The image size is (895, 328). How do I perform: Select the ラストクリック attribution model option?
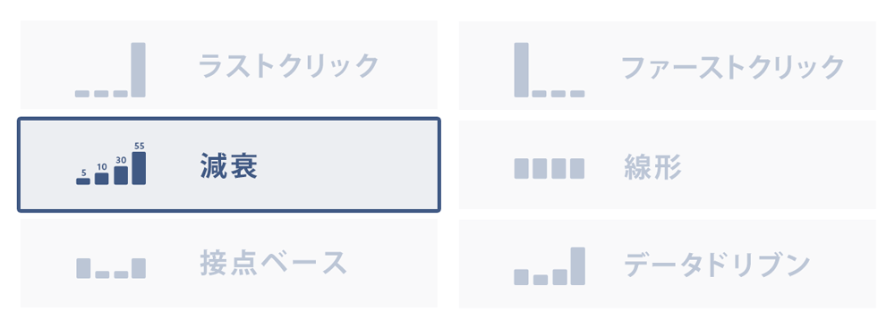tap(229, 65)
